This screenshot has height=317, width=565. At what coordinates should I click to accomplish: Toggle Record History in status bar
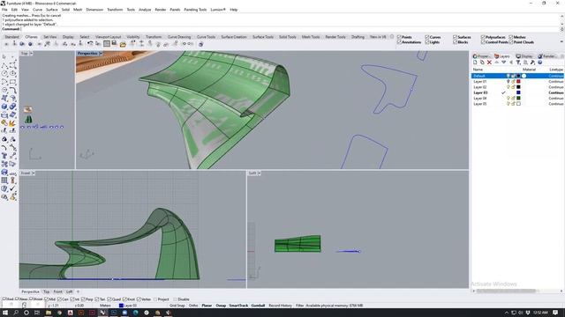point(280,306)
